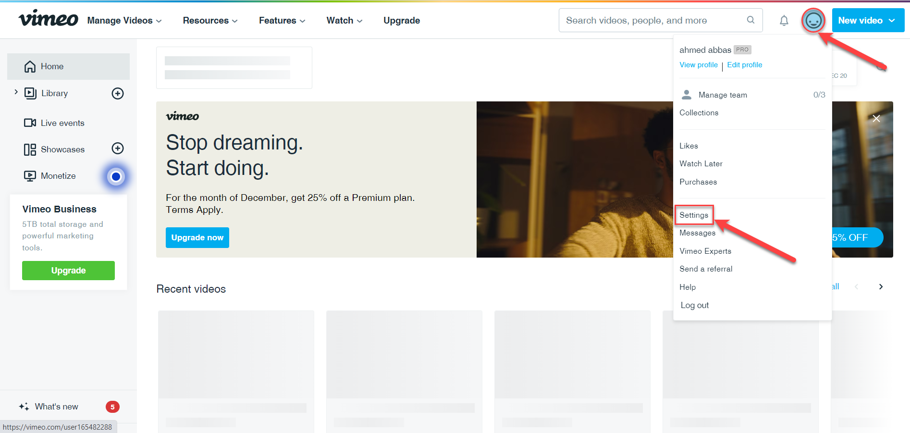Click the blue pulsing dot beside Monetize
Viewport: 910px width, 433px height.
tap(116, 176)
